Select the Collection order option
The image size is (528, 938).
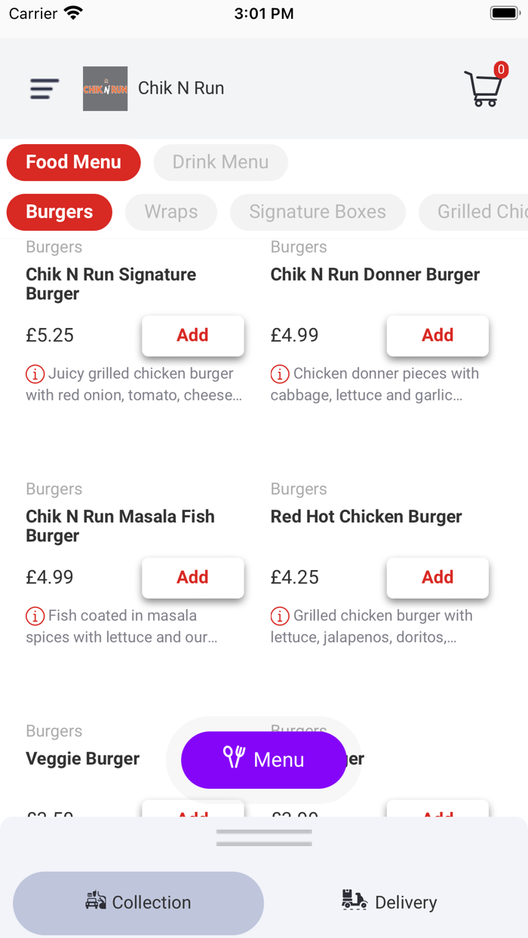[138, 902]
